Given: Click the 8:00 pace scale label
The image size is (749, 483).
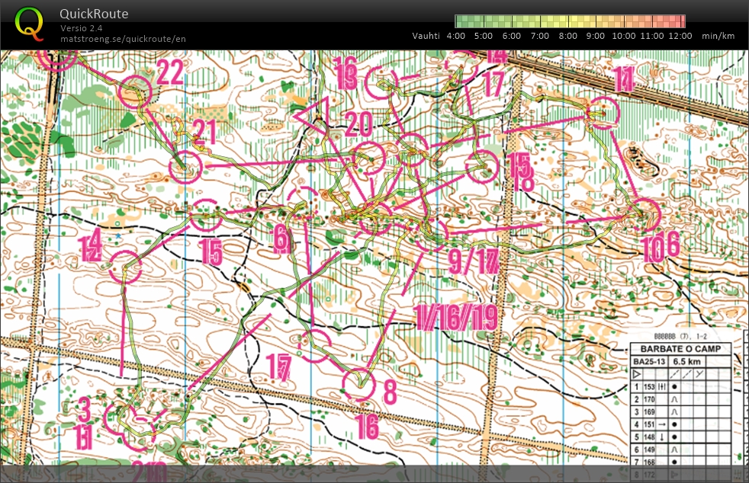Looking at the screenshot, I should click(x=567, y=36).
